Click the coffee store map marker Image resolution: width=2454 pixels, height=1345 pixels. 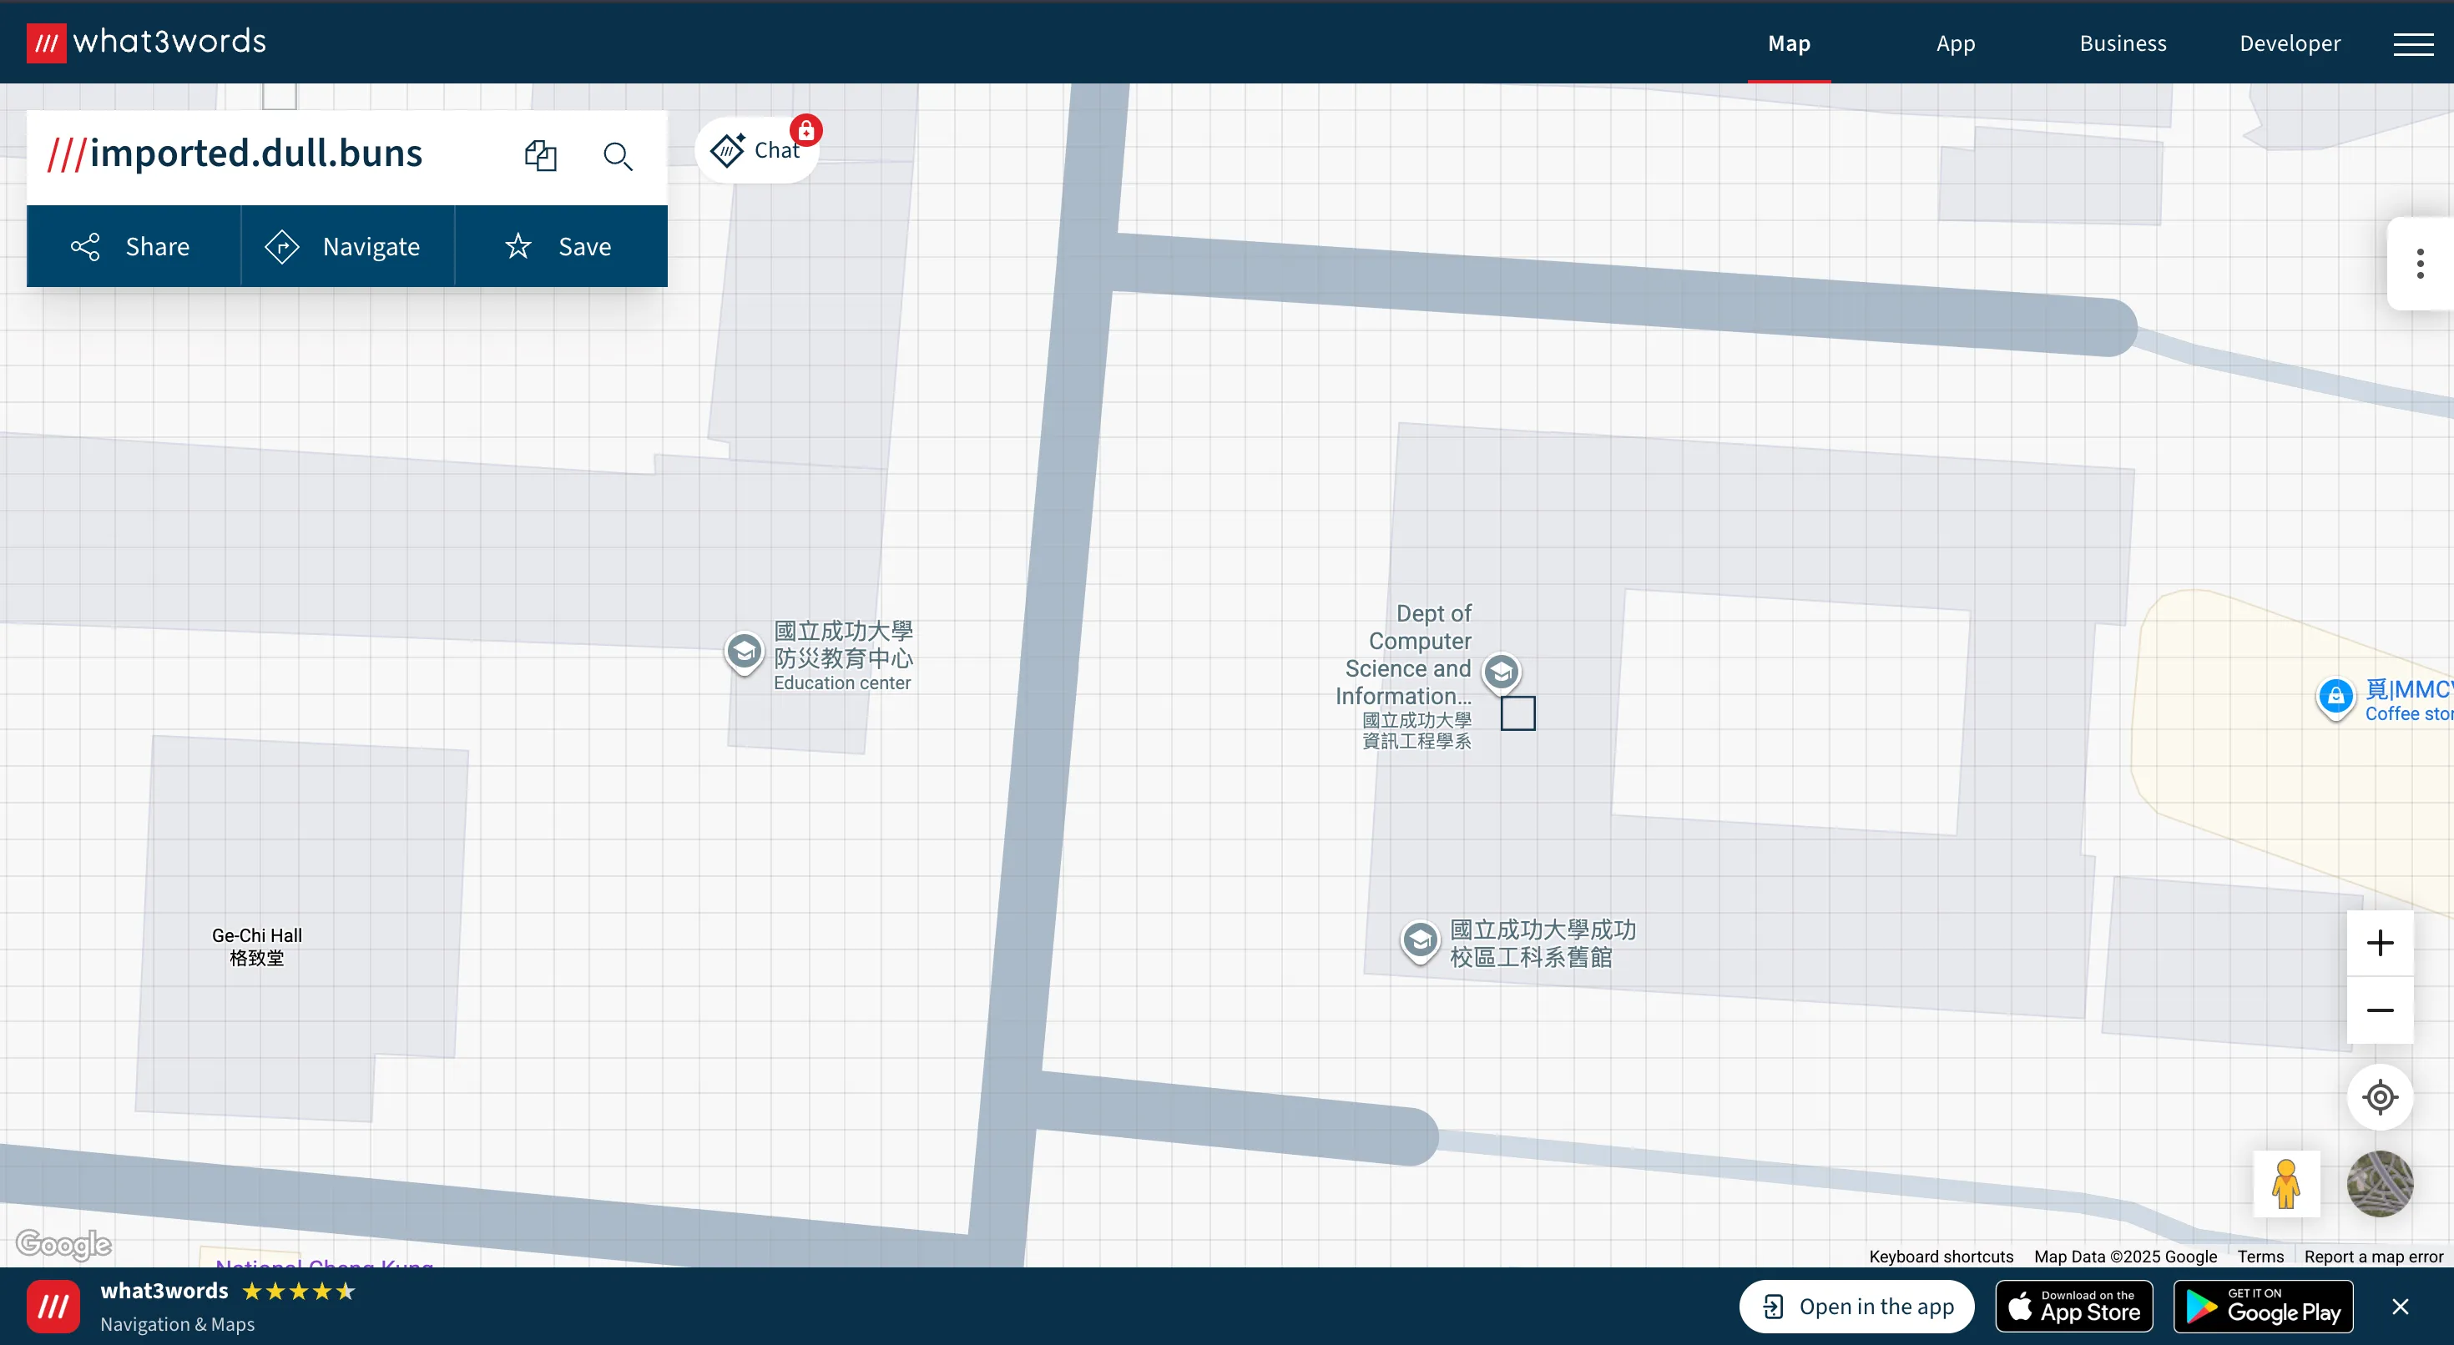coord(2335,698)
